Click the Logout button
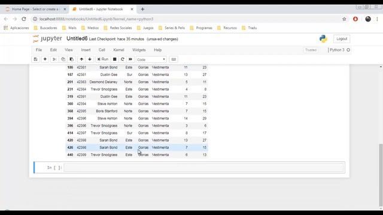The height and width of the screenshot is (215, 383). point(342,39)
